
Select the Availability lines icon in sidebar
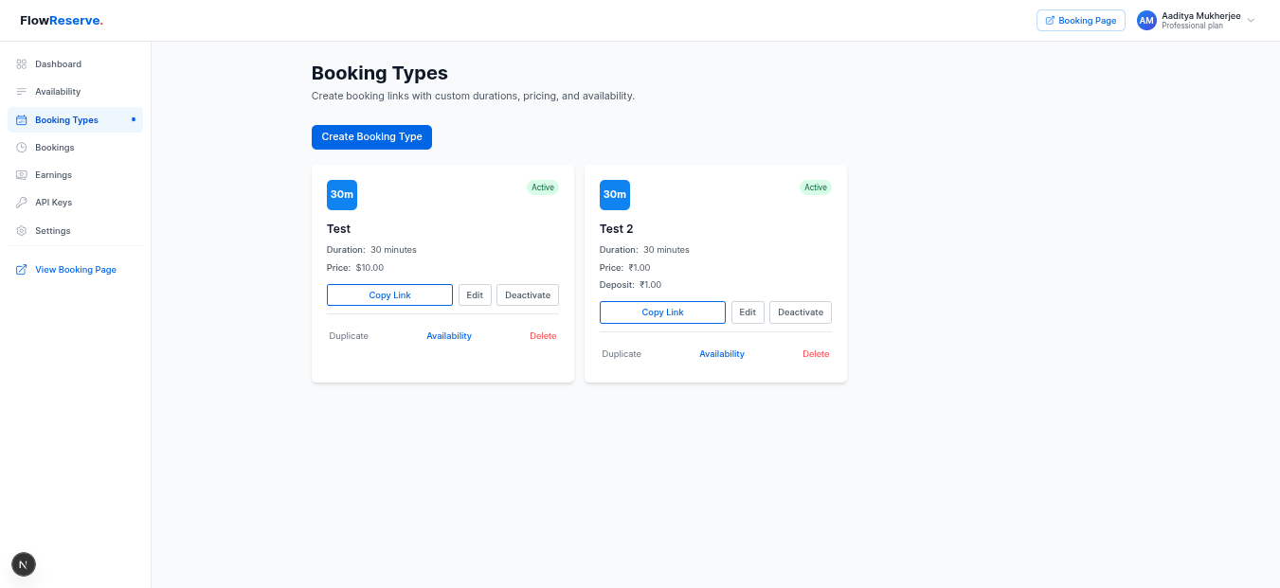coord(21,91)
